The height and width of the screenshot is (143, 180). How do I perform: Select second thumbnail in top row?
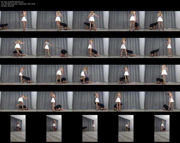click(54, 21)
